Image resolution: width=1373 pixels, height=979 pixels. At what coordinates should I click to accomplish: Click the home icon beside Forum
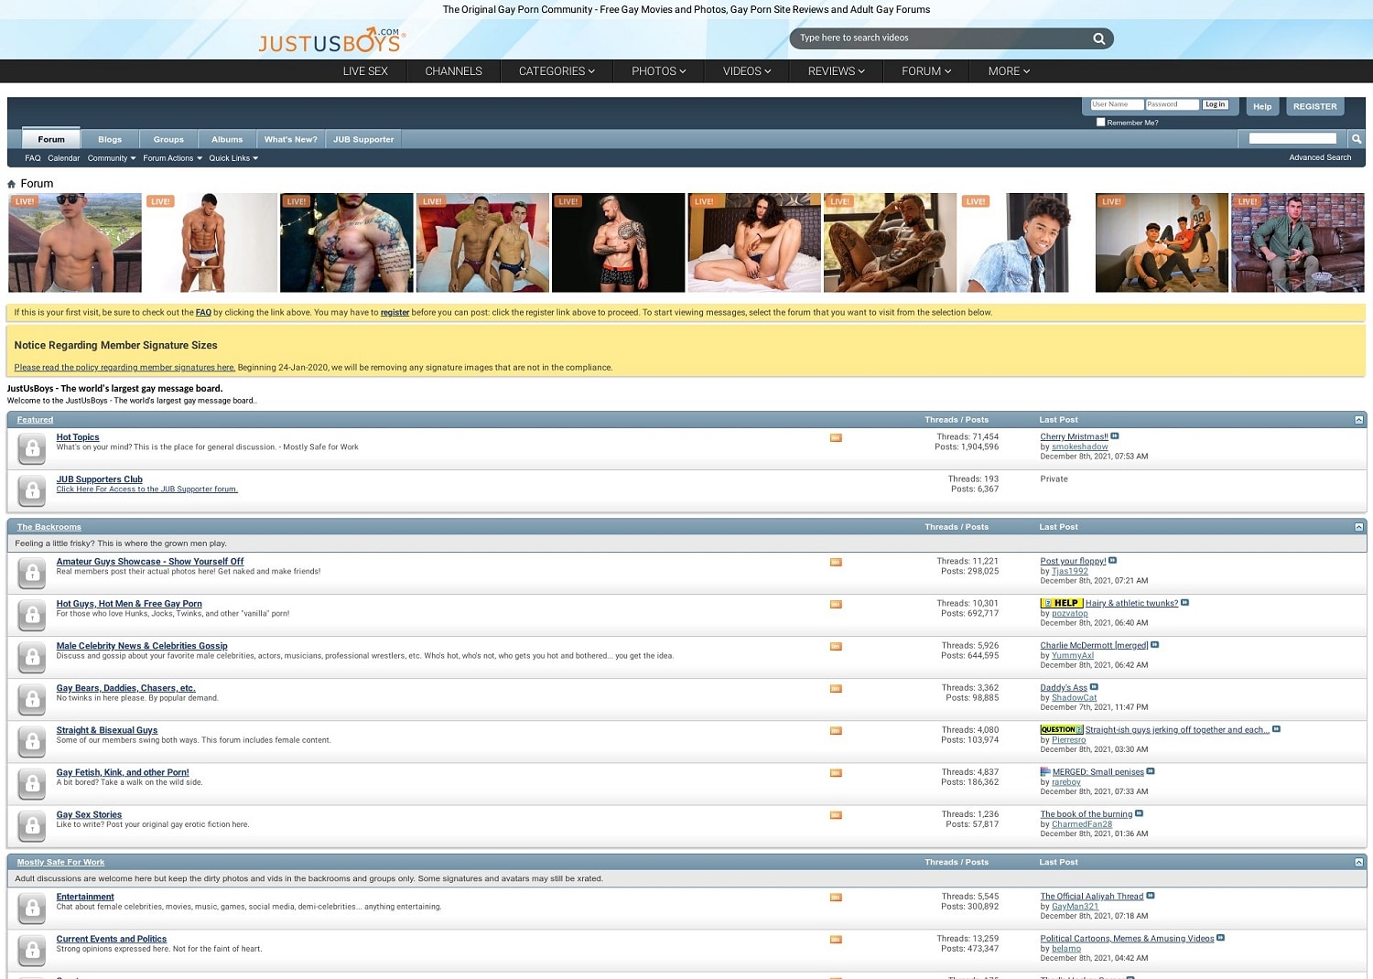[12, 184]
